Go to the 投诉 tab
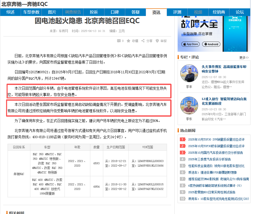 tap(94, 12)
